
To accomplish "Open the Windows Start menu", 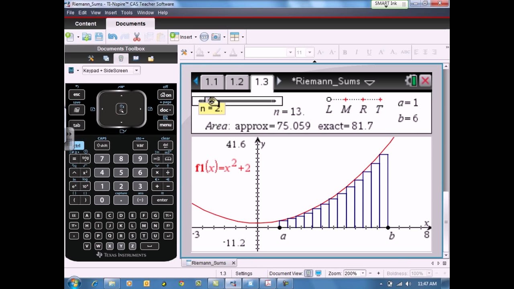I will pyautogui.click(x=74, y=283).
